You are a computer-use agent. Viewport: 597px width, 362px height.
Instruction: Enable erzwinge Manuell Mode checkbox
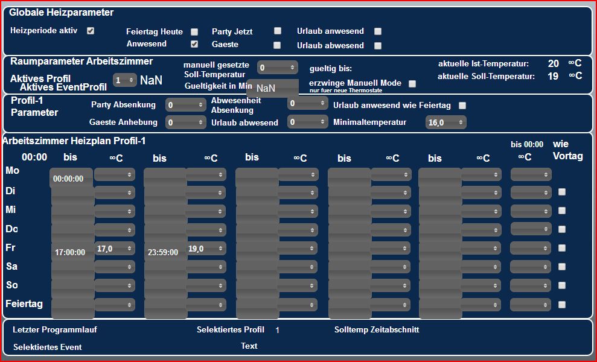coord(412,84)
